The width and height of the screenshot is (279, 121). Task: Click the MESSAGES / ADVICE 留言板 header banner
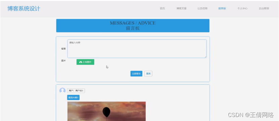pyautogui.click(x=133, y=25)
